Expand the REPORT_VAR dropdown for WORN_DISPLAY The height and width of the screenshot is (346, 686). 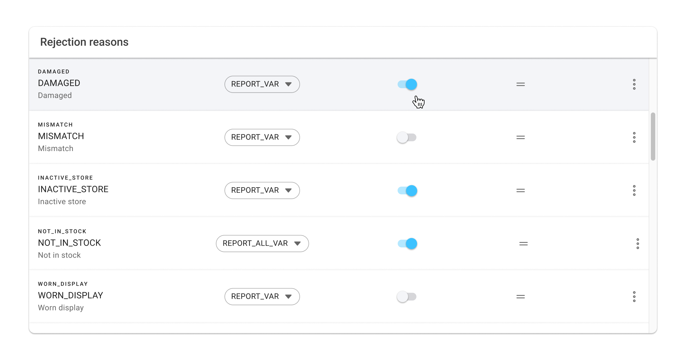point(262,297)
